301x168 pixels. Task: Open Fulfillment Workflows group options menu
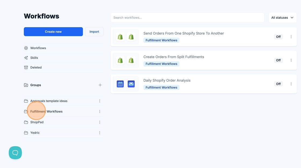tap(99, 111)
